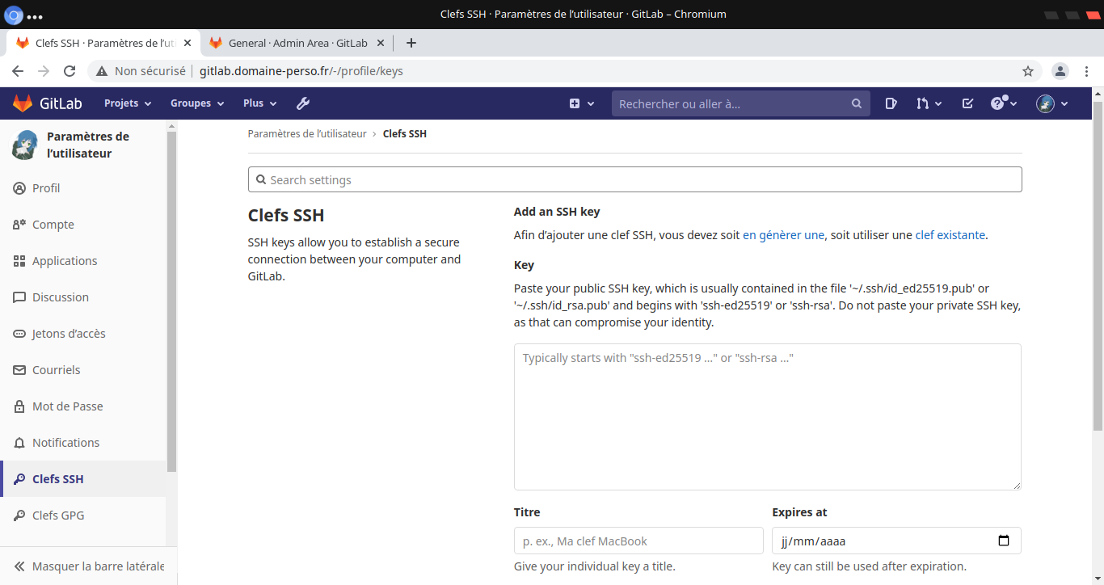Focus the Search settings field
The height and width of the screenshot is (585, 1104).
[x=634, y=179]
